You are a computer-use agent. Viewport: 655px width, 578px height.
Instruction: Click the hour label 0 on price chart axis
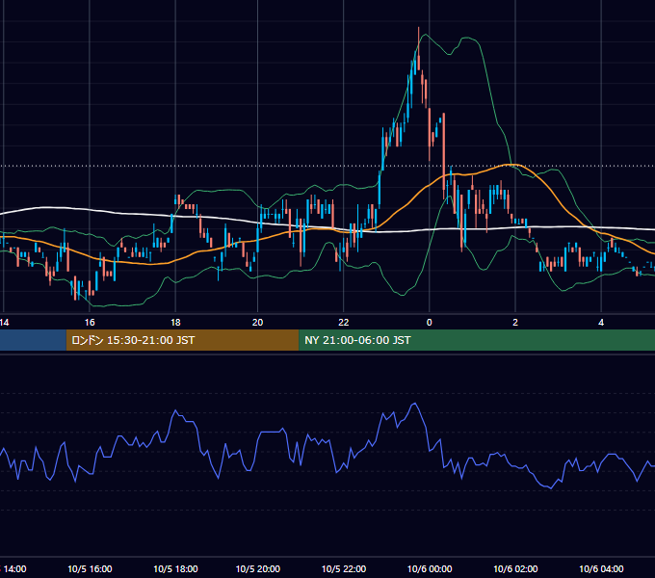pos(429,323)
